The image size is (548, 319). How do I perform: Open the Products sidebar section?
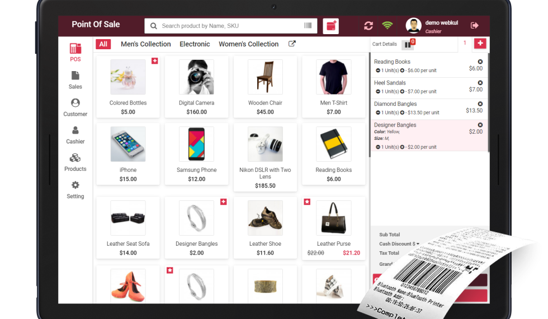75,162
